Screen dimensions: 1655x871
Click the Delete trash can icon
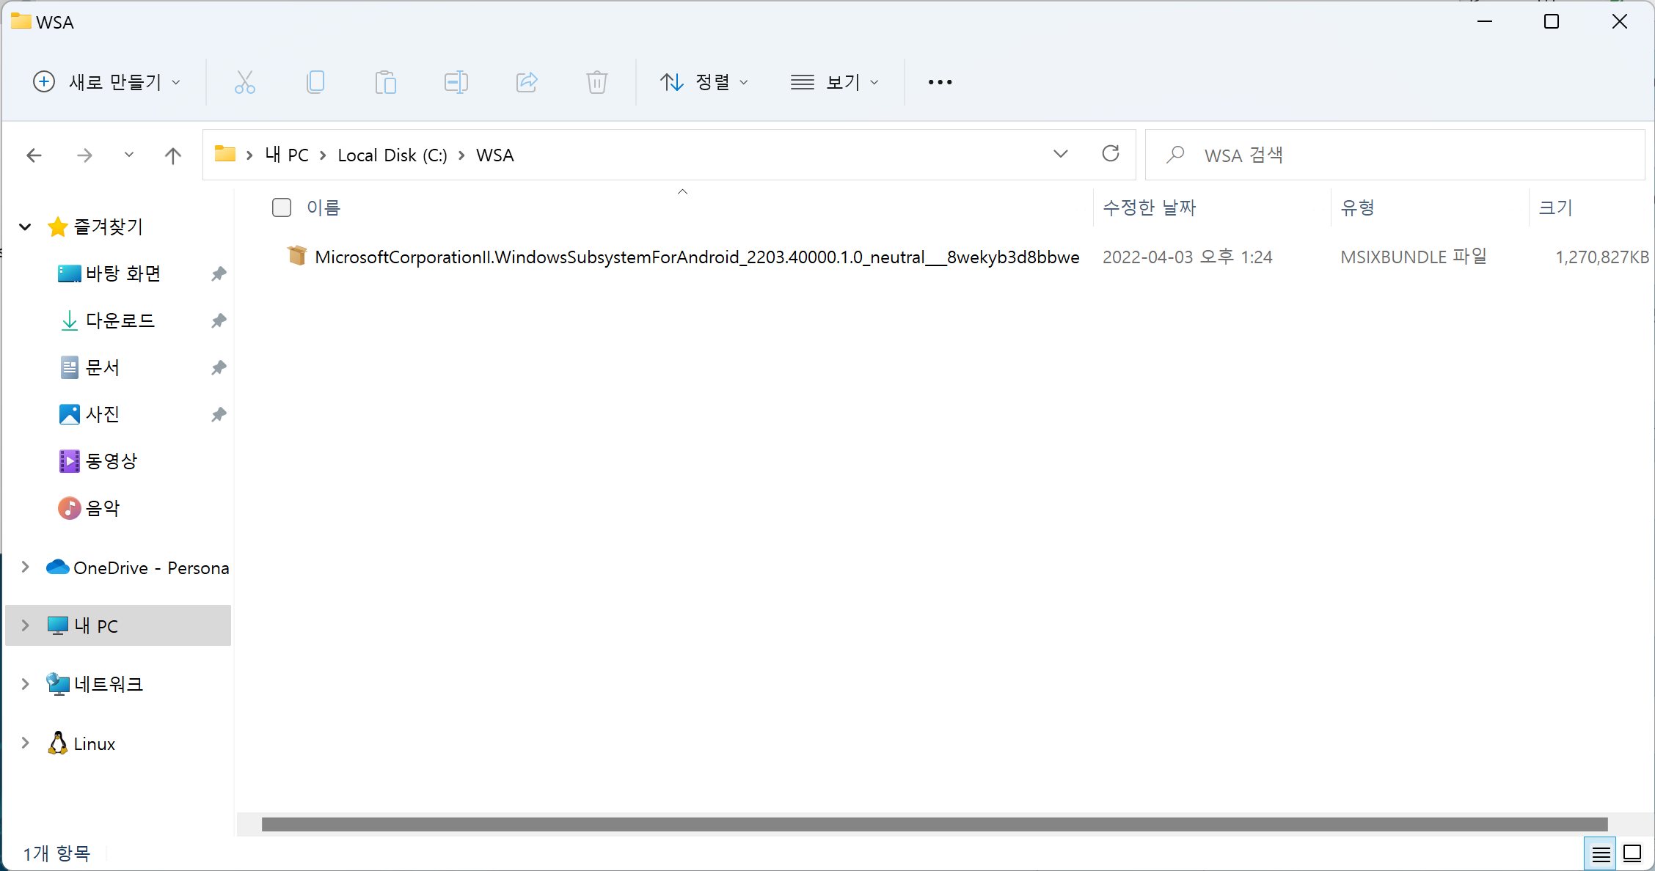(596, 82)
